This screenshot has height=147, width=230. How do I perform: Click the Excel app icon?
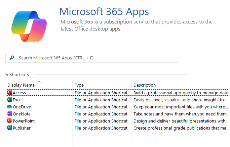(9, 100)
